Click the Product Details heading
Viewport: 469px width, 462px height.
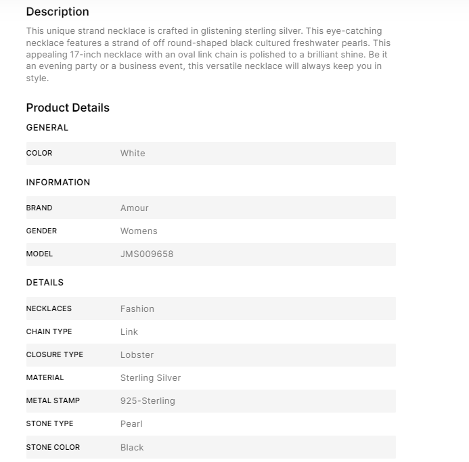68,108
